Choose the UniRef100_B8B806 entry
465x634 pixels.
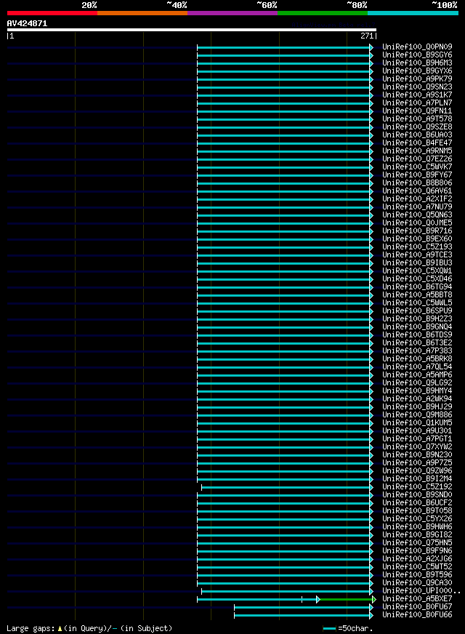click(417, 182)
